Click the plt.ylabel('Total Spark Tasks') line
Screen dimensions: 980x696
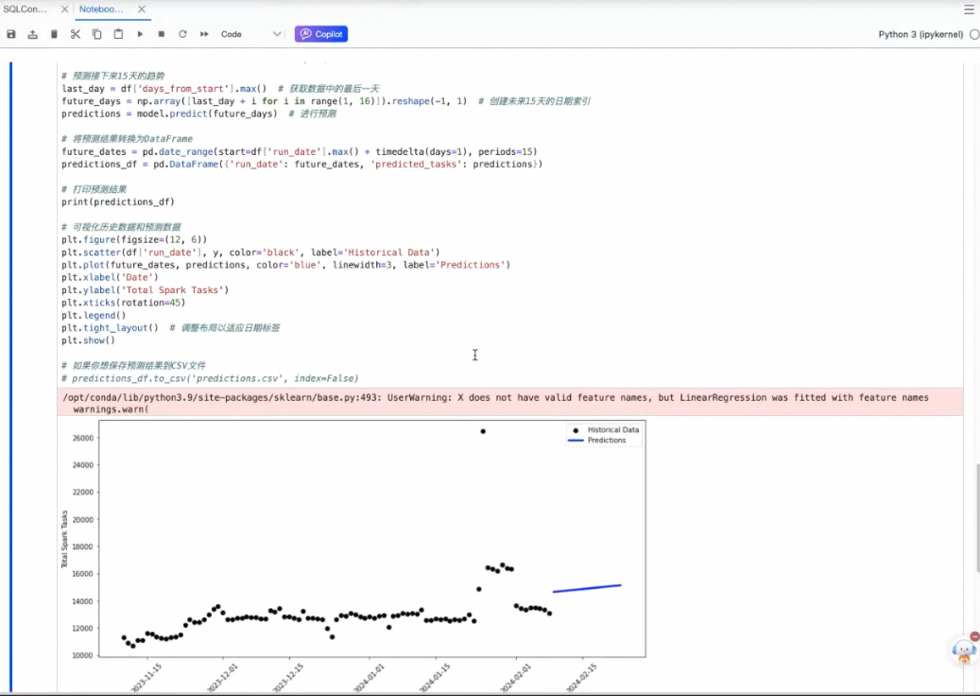tap(145, 290)
